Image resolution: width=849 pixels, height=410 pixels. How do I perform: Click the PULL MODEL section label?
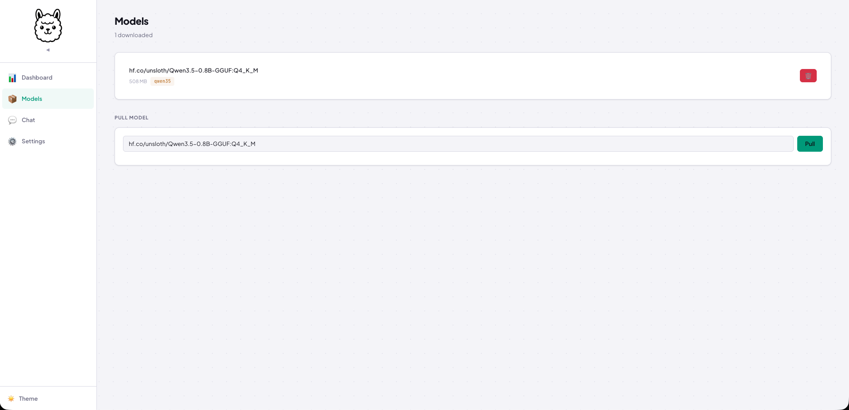pyautogui.click(x=131, y=118)
